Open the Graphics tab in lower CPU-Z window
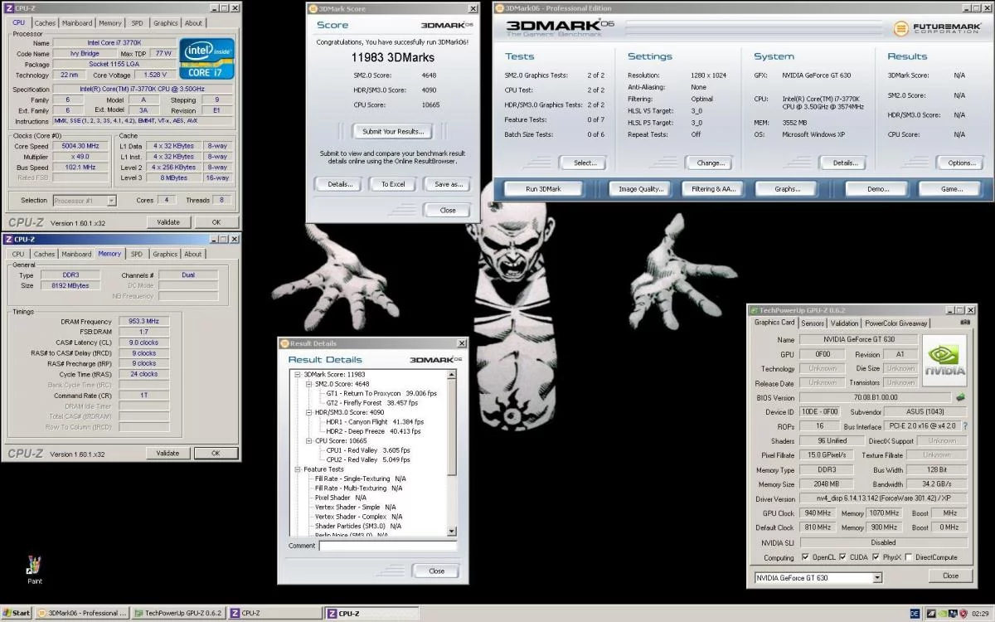Image resolution: width=995 pixels, height=622 pixels. (x=165, y=254)
